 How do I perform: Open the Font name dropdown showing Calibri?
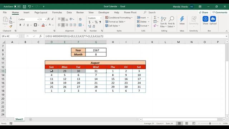click(29, 19)
